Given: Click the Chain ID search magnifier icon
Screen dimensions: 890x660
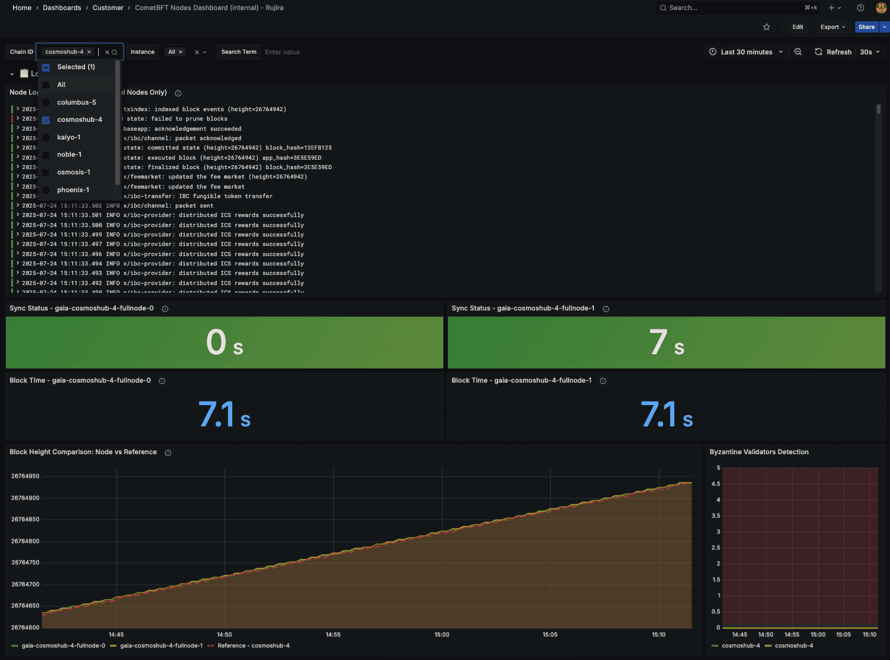Looking at the screenshot, I should 115,52.
